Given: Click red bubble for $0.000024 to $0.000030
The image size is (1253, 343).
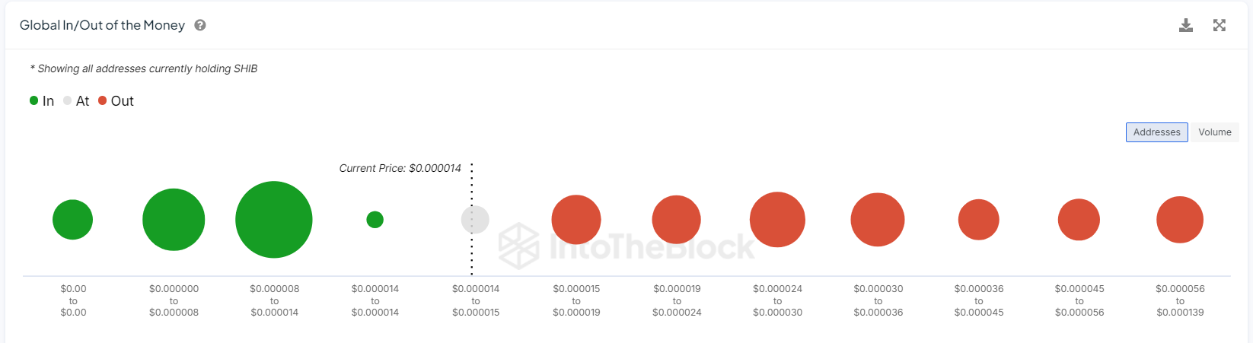Looking at the screenshot, I should [x=777, y=220].
